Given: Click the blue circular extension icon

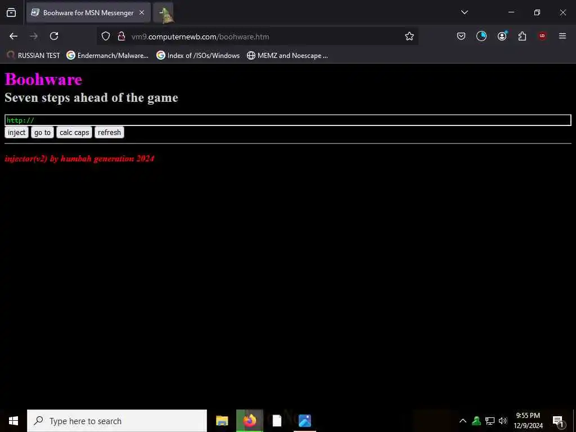Looking at the screenshot, I should [481, 36].
